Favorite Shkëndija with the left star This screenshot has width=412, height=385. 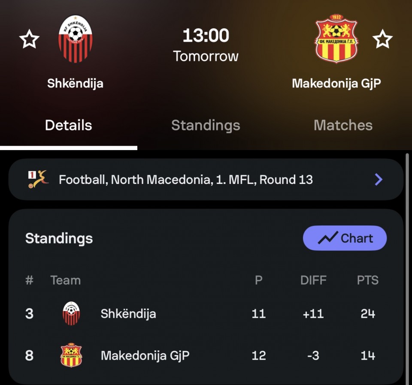(30, 40)
